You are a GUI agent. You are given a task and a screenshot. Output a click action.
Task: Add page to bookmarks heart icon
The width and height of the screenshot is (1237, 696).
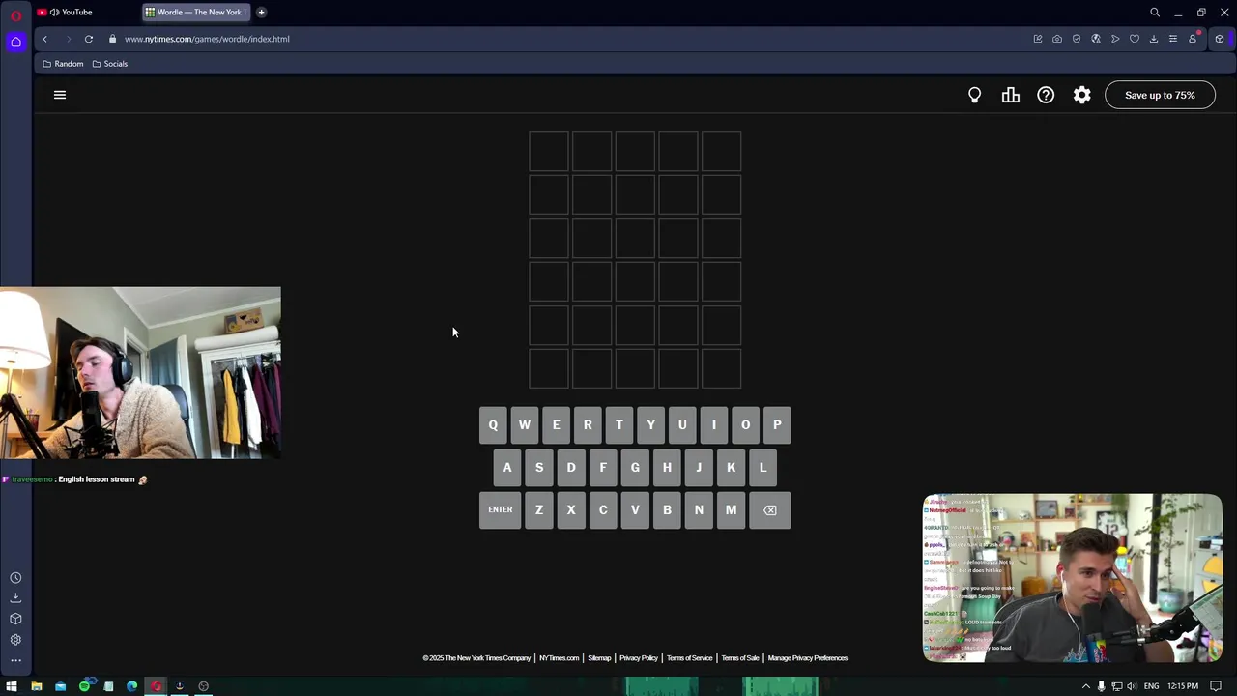click(x=1135, y=39)
